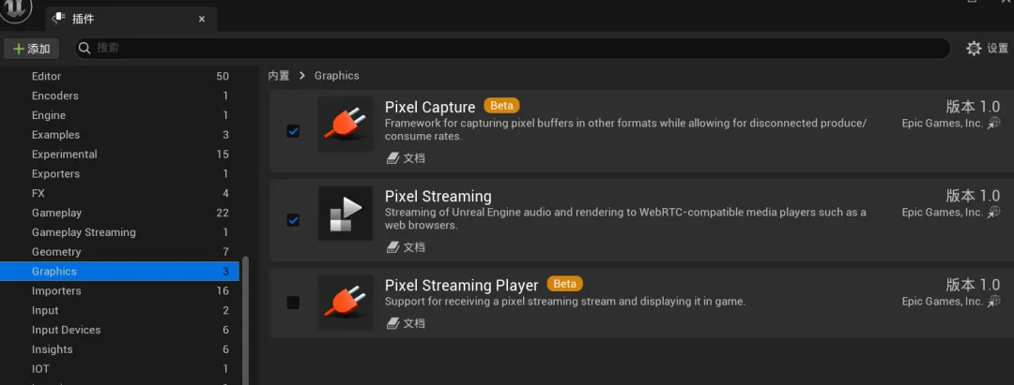
Task: Click globe icon for Pixel Streaming Player vendor
Action: 993,302
